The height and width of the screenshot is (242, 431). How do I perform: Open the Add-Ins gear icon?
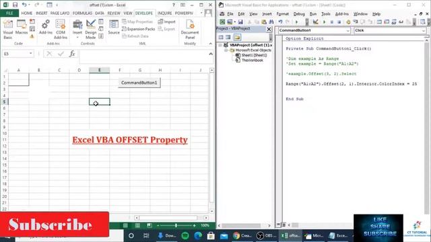46,27
